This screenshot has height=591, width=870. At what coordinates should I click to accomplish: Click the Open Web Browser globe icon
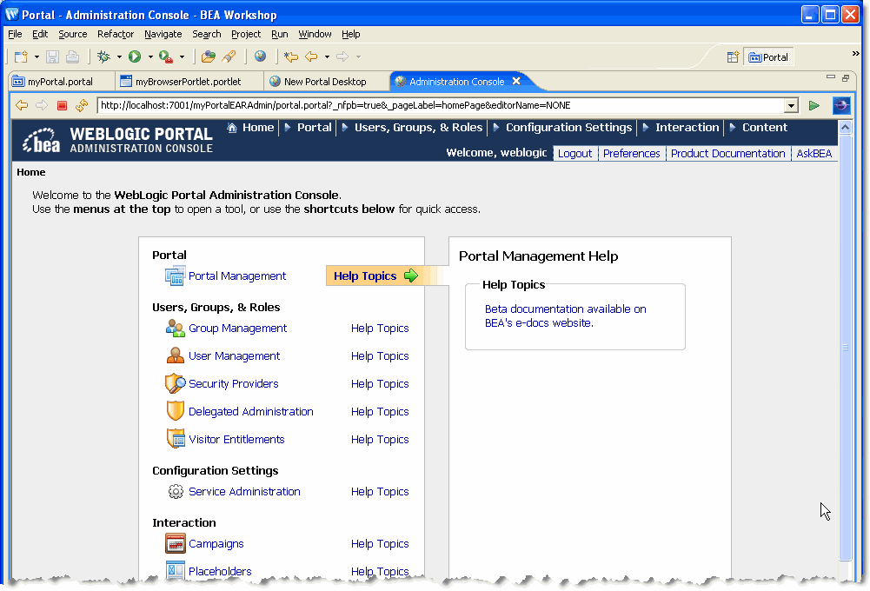point(260,56)
